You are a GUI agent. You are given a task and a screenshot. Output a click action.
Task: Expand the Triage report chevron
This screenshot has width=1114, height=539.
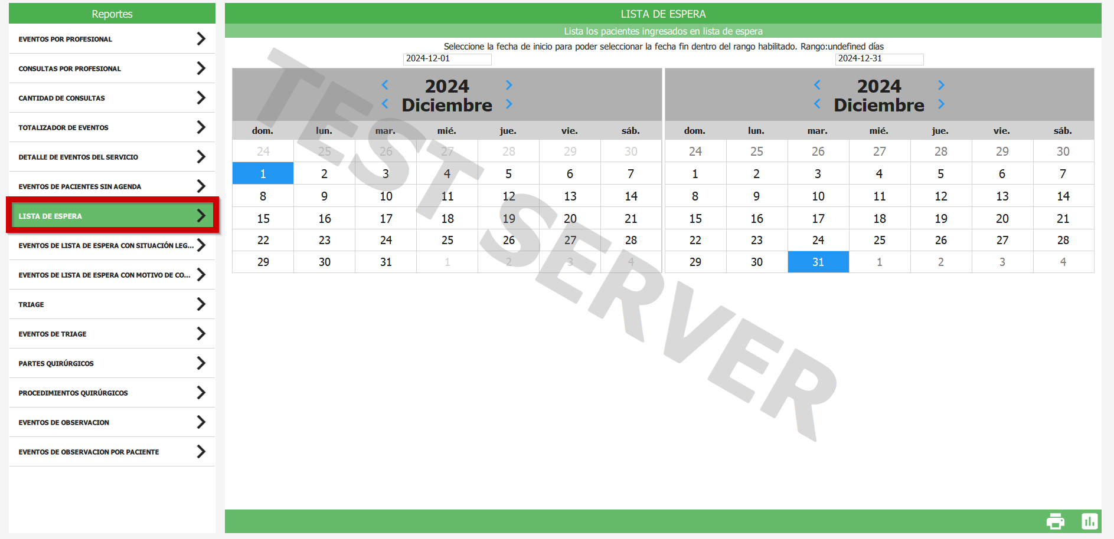click(x=201, y=304)
